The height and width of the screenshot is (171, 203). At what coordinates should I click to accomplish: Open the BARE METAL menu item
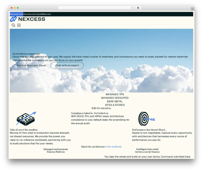point(115,101)
